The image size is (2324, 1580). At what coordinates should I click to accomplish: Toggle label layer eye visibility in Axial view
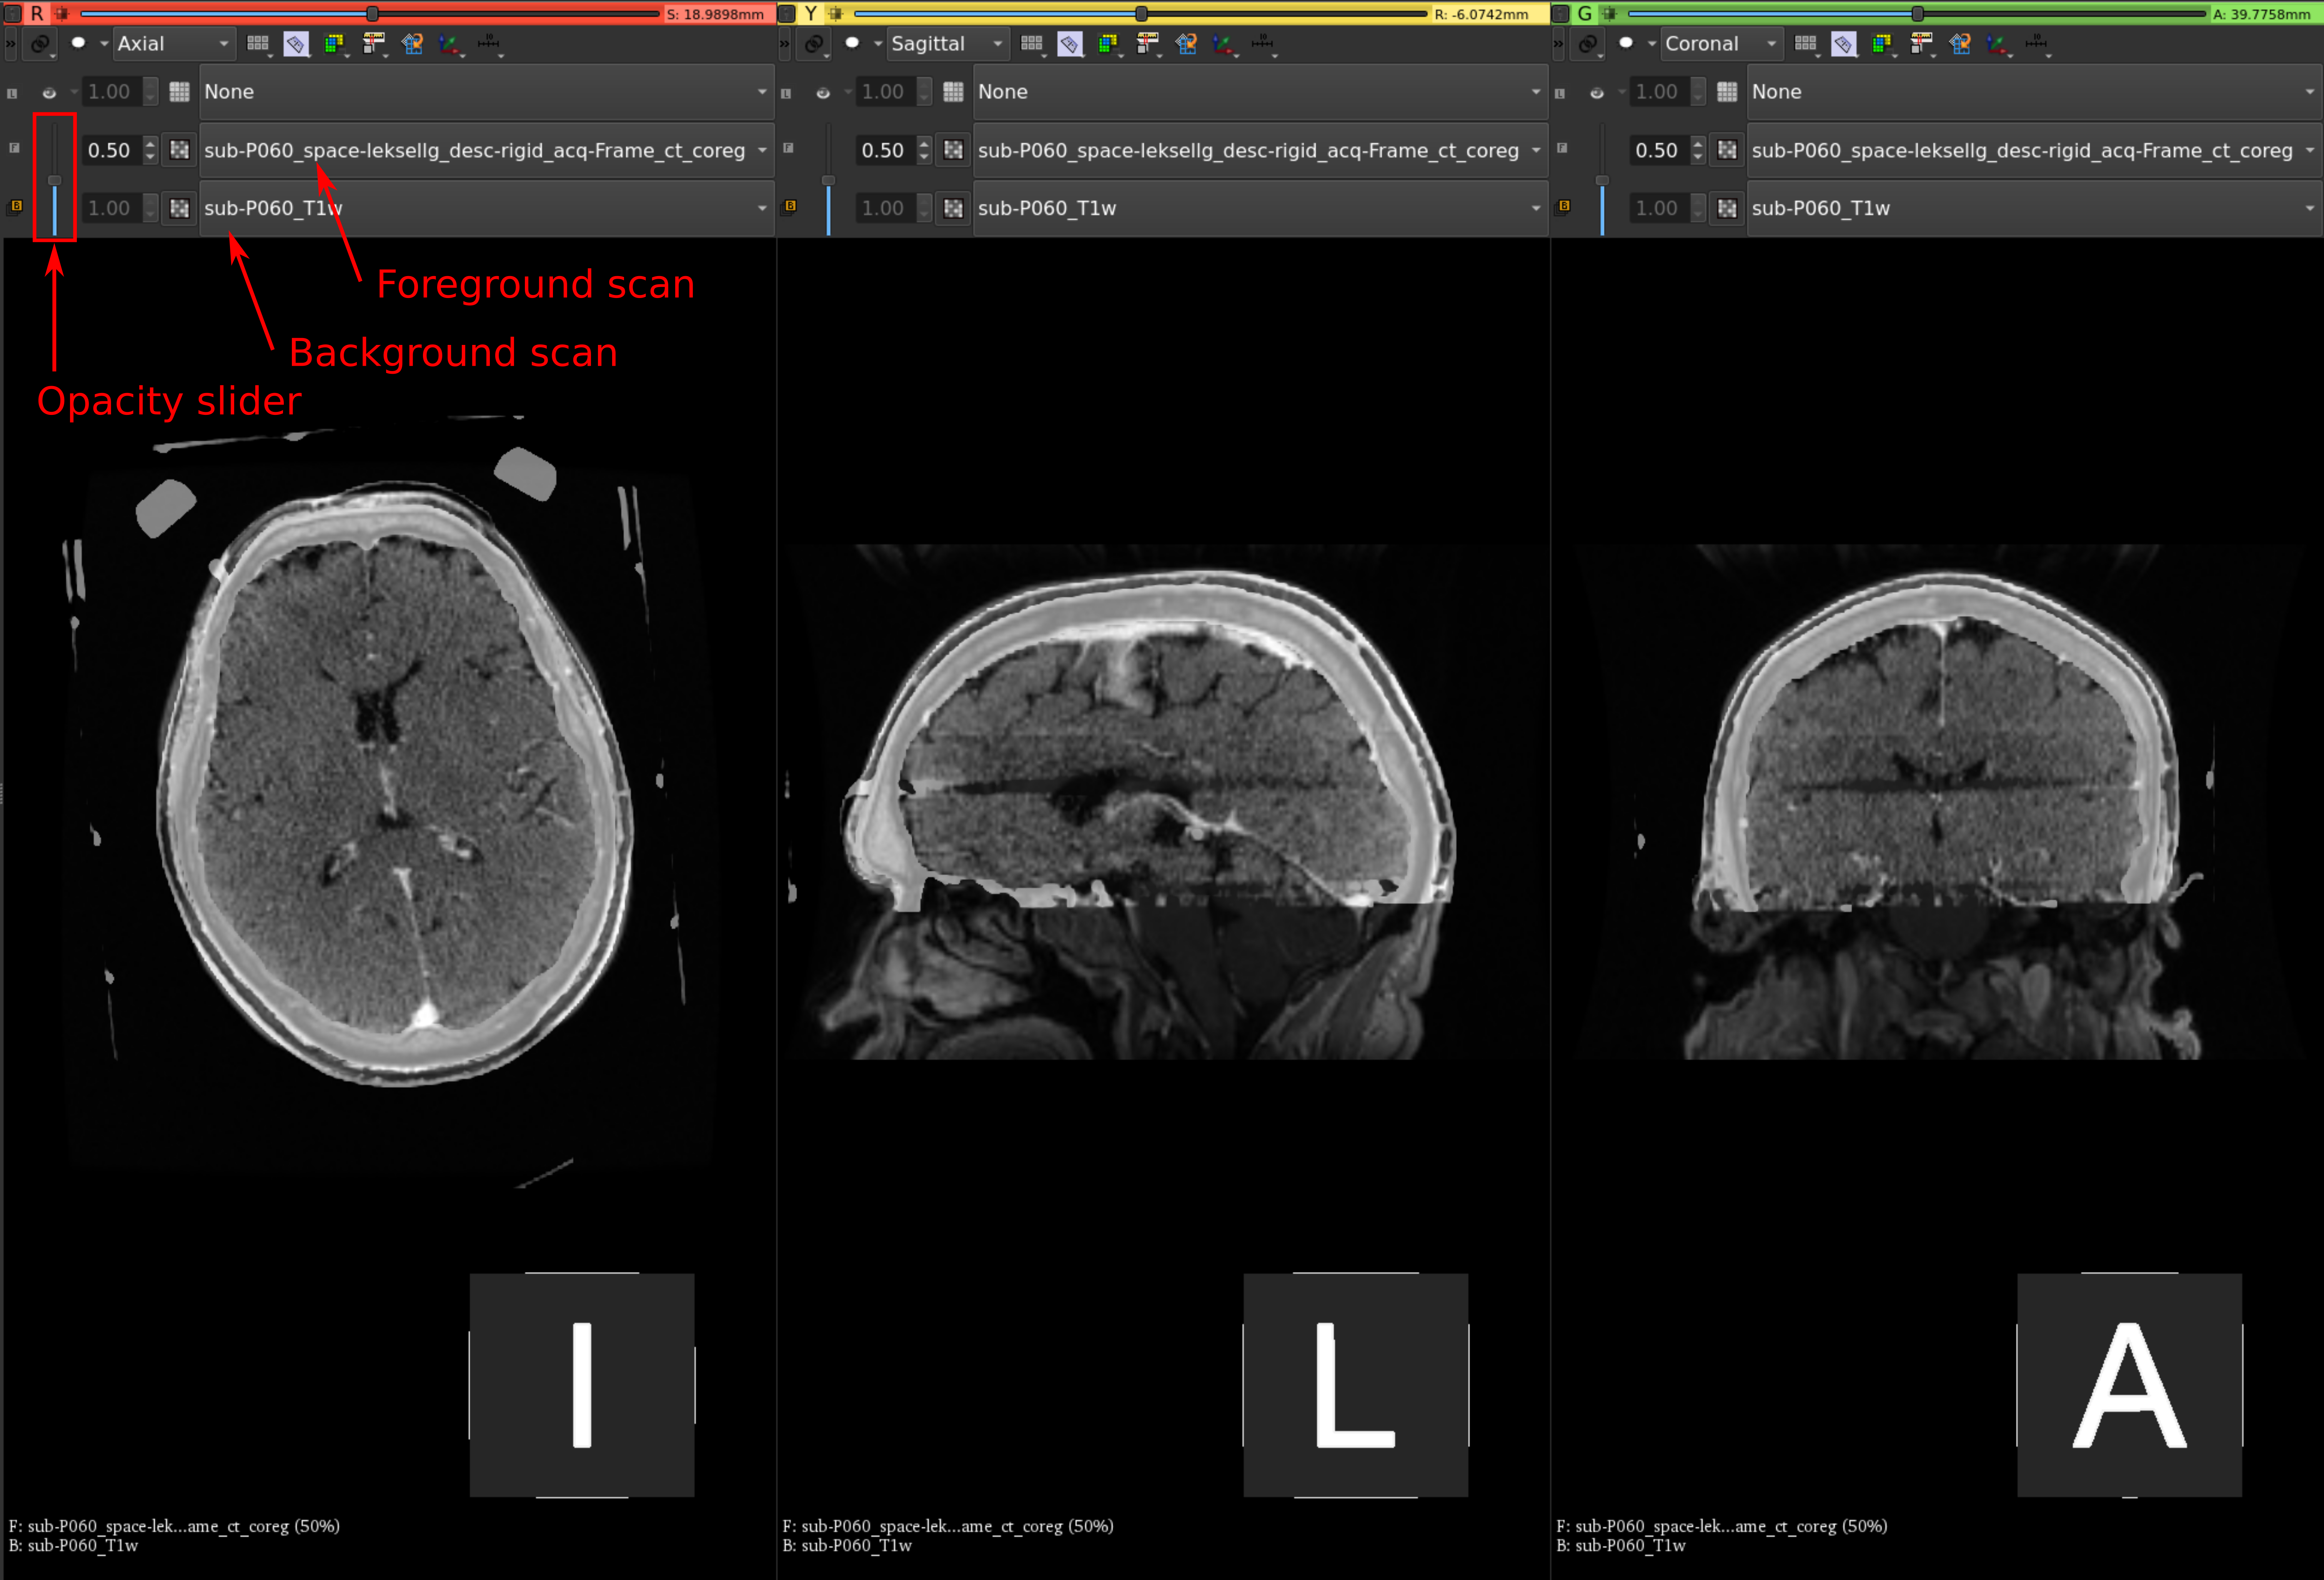(x=49, y=93)
